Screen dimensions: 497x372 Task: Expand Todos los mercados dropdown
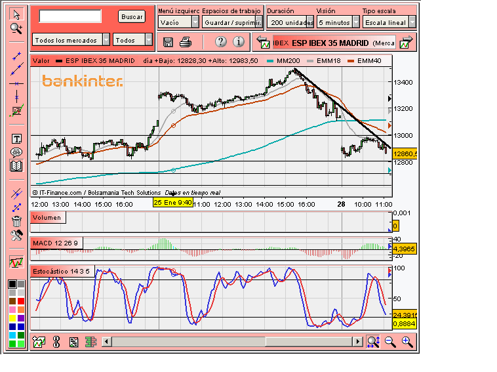pyautogui.click(x=106, y=40)
